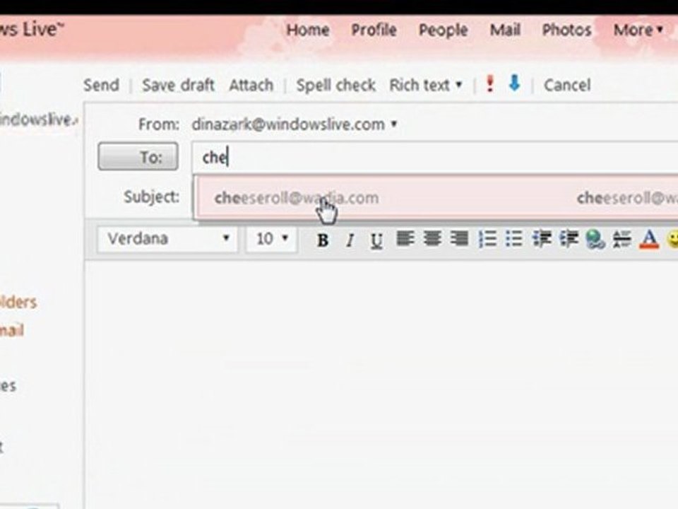
Task: Apply bold formatting to the message
Action: point(323,240)
